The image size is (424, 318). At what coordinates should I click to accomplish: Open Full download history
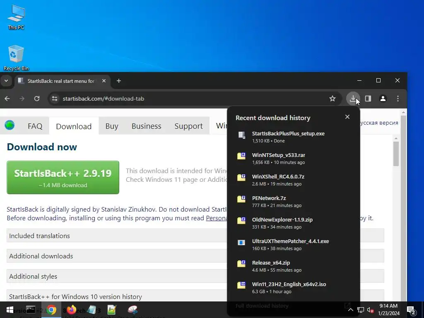pos(262,306)
